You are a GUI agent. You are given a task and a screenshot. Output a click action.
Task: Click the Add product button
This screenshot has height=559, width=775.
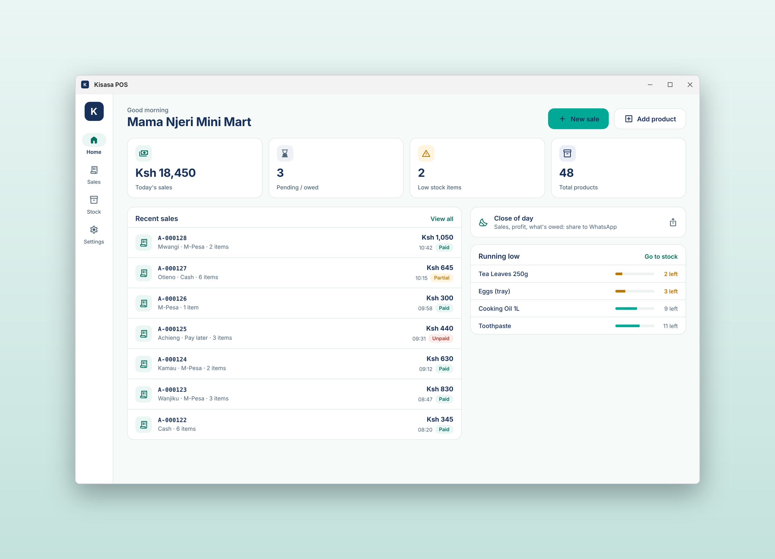(650, 119)
